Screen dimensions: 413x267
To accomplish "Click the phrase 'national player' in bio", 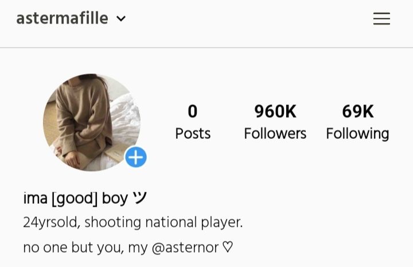I will (x=194, y=222).
